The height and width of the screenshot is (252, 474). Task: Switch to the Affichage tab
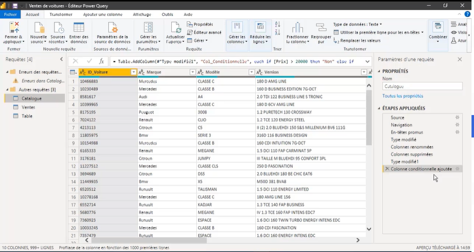tap(142, 14)
